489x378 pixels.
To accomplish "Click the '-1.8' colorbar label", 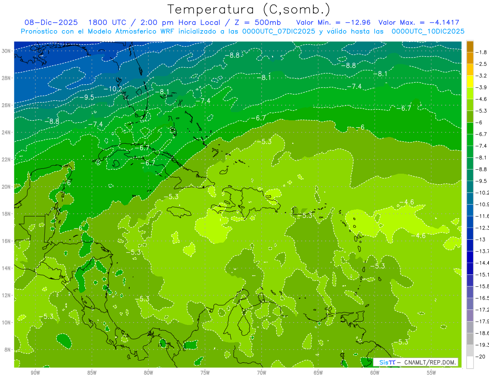I will (x=482, y=52).
